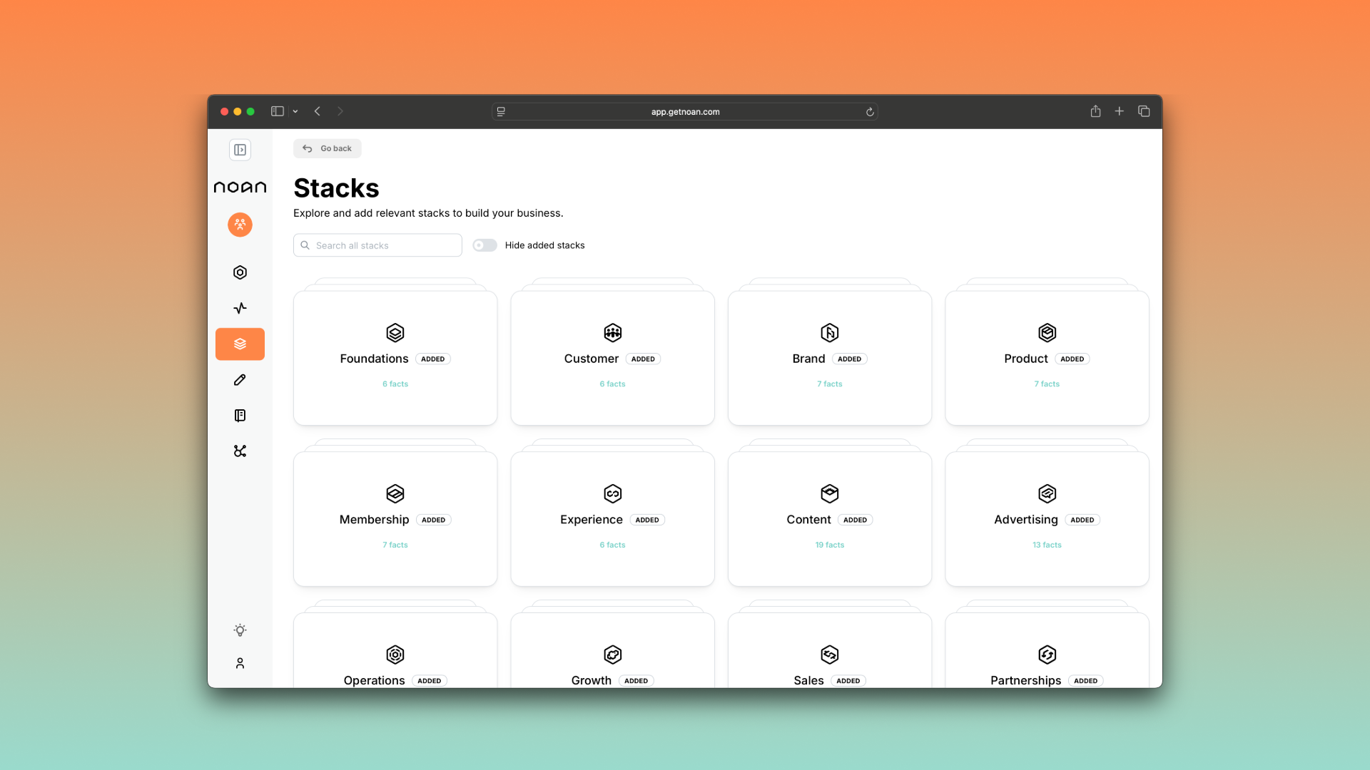Screen dimensions: 1370x770
Task: Click the stacks layers icon in sidebar
Action: 240,344
